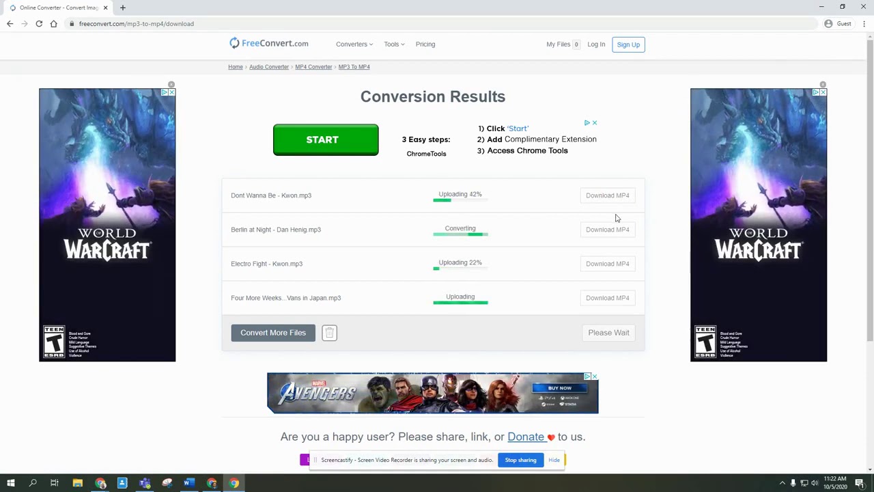Select file name Electro Fight - Kwon.mp3
The height and width of the screenshot is (492, 874).
click(266, 264)
